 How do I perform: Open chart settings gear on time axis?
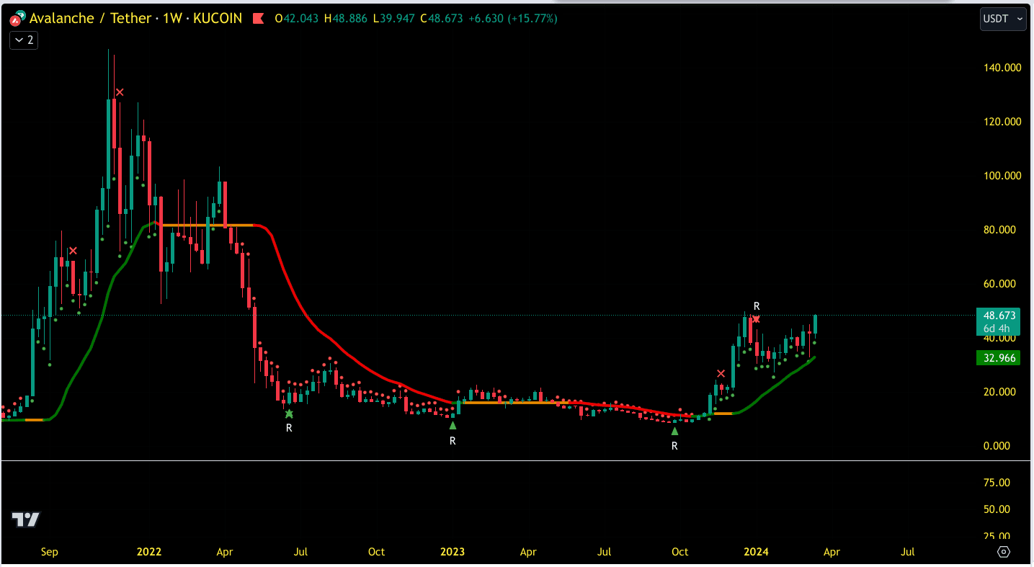[1004, 552]
